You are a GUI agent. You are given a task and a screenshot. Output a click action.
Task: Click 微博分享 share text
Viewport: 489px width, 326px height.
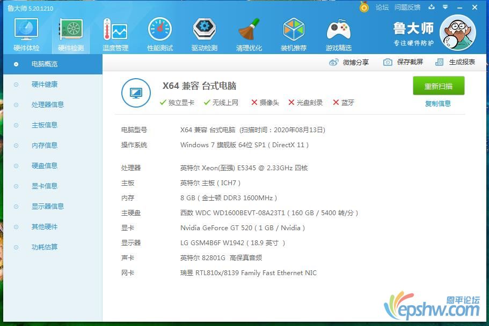pos(356,62)
